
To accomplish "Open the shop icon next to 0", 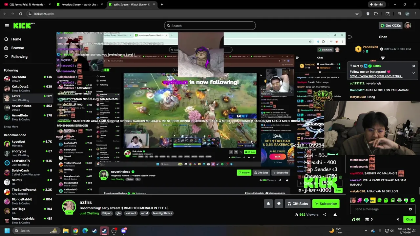I will (x=367, y=220).
